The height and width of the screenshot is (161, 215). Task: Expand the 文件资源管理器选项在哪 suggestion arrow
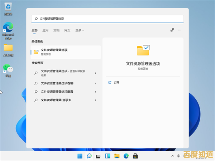[x=95, y=83]
